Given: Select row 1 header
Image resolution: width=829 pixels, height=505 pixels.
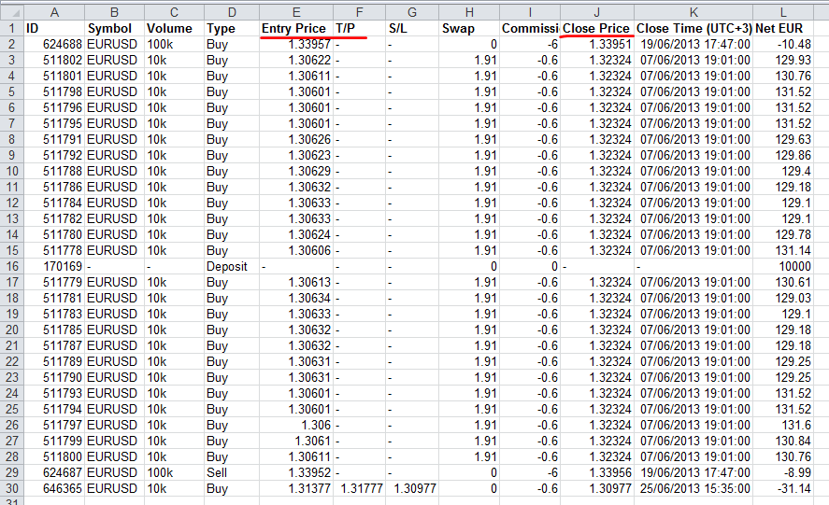Looking at the screenshot, I should coord(10,28).
